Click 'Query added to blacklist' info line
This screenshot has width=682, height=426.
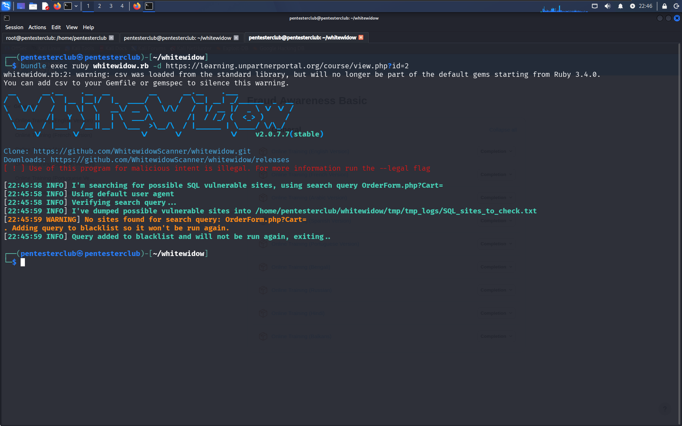pyautogui.click(x=167, y=236)
